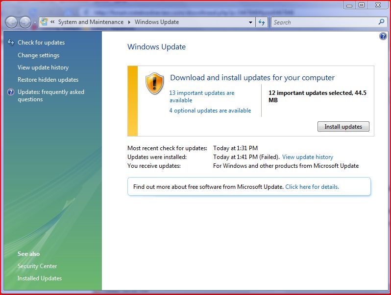Click the Today at 1:31 PM text
The height and width of the screenshot is (295, 391).
(235, 148)
